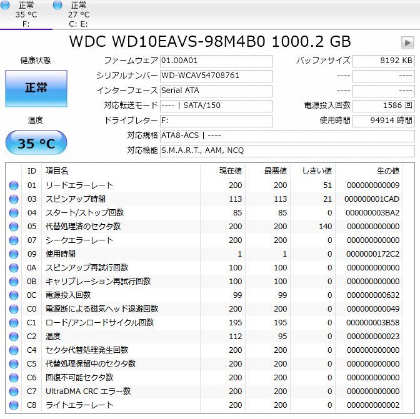Click the status orb for row 0C 電源投入回数

(14, 295)
